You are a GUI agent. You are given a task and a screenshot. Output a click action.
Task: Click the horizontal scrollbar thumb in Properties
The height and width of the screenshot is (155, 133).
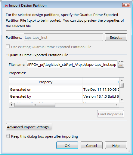pos(35,105)
